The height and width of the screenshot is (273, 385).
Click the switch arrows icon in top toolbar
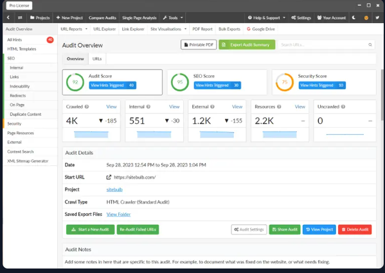coord(20,17)
